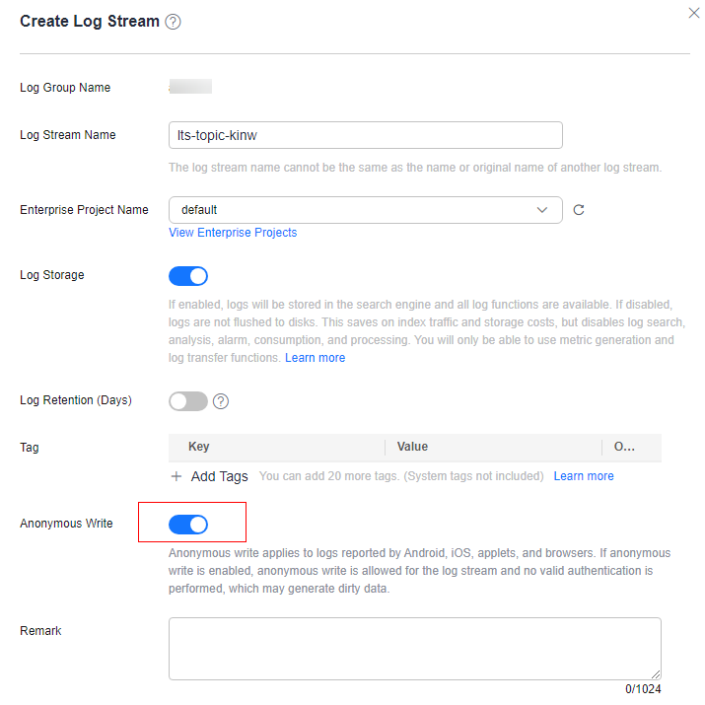Disable the Log Storage switch
Screen dimensions: 705x705
pos(188,275)
